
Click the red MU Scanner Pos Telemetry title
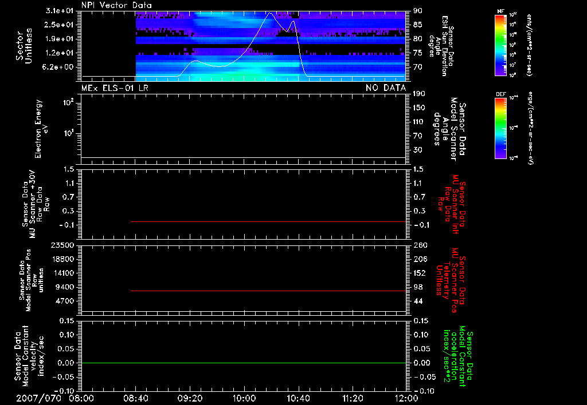(x=451, y=280)
